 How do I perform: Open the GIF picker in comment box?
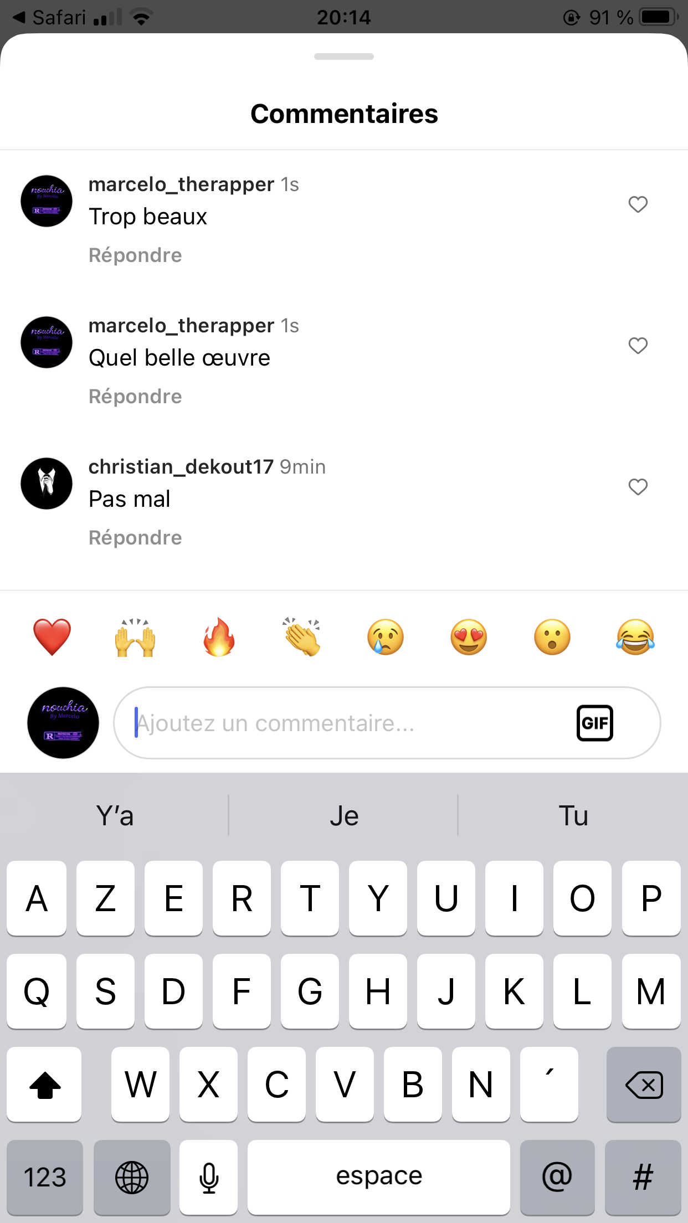594,723
